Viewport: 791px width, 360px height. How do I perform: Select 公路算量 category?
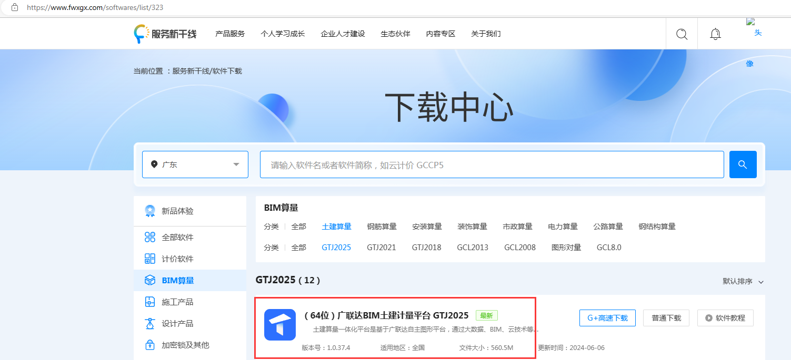(608, 227)
